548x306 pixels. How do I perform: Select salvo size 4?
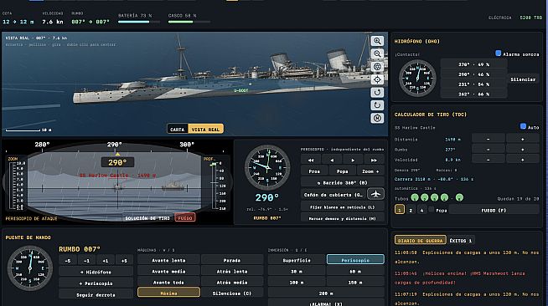pos(421,210)
